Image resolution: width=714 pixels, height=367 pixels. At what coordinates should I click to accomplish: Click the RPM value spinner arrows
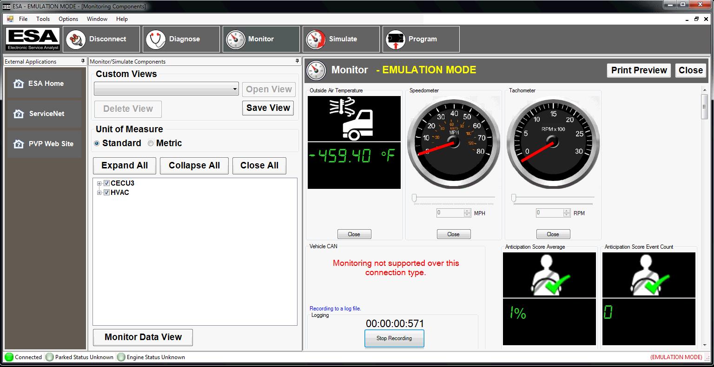(x=567, y=213)
